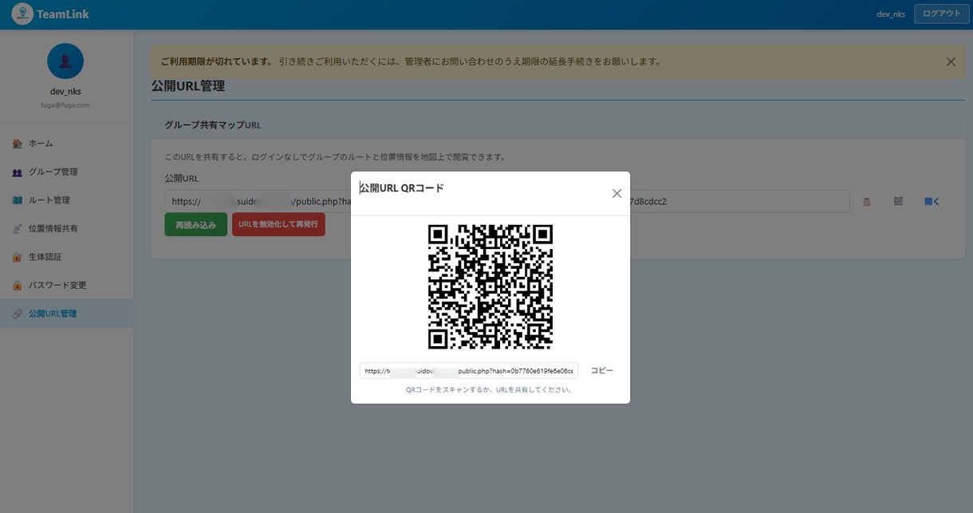Open 生体認証 in the sidebar

click(66, 257)
